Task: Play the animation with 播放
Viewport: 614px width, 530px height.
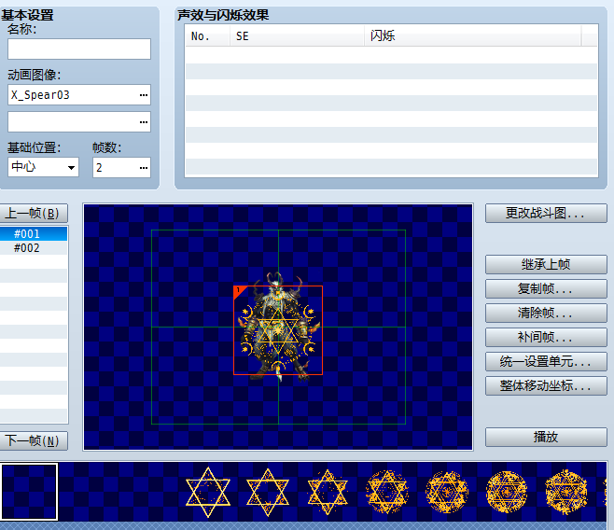Action: (x=546, y=438)
